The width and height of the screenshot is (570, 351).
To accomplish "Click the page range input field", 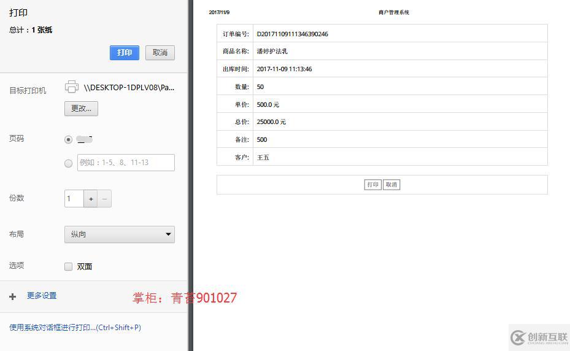I will point(126,163).
